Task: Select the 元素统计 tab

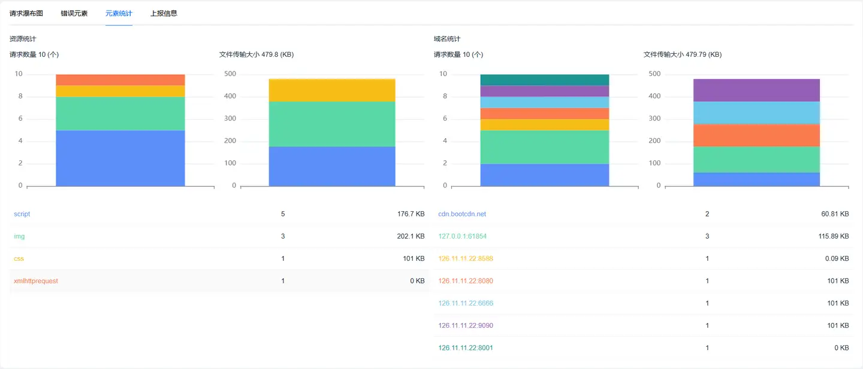Action: coord(119,13)
